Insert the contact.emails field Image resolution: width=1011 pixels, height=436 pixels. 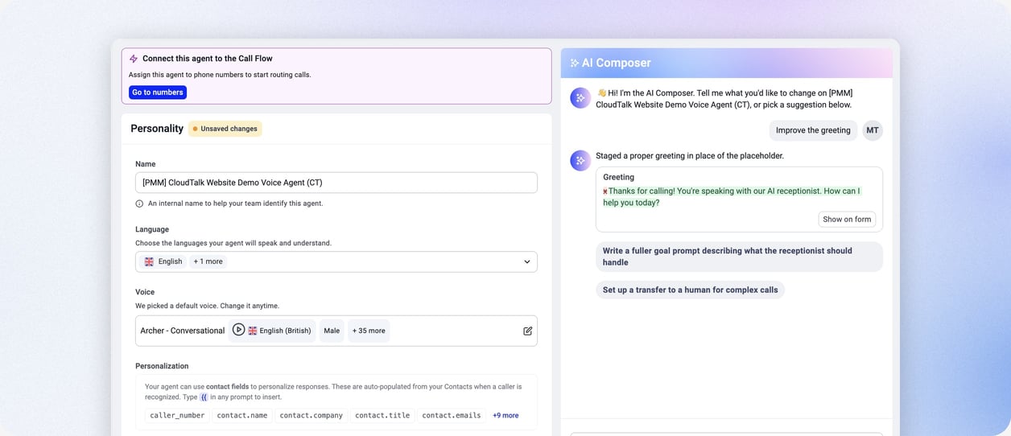click(x=452, y=415)
